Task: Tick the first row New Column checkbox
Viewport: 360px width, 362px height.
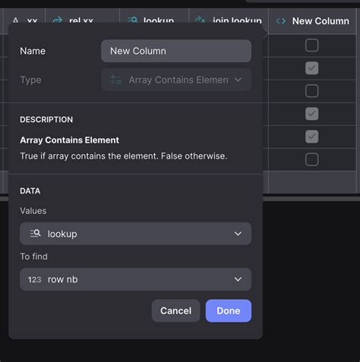Action: click(x=311, y=46)
